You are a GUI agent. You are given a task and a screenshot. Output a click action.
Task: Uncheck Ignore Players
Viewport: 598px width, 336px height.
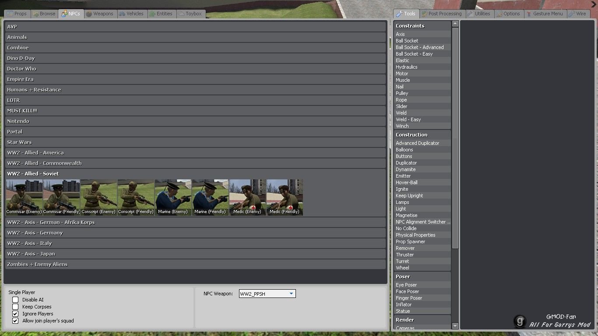[x=15, y=314]
